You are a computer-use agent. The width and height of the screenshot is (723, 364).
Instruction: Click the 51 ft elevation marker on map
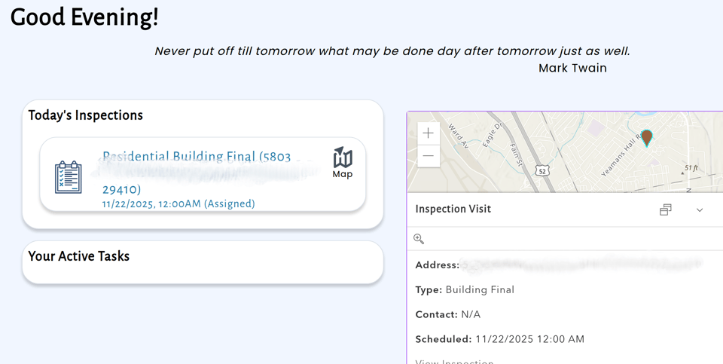(689, 169)
